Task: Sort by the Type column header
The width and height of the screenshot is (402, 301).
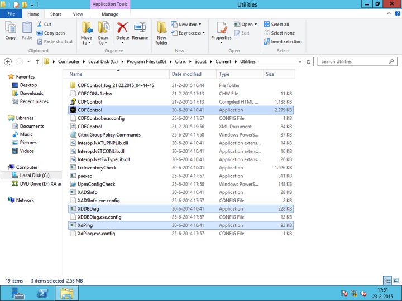Action: pyautogui.click(x=240, y=74)
